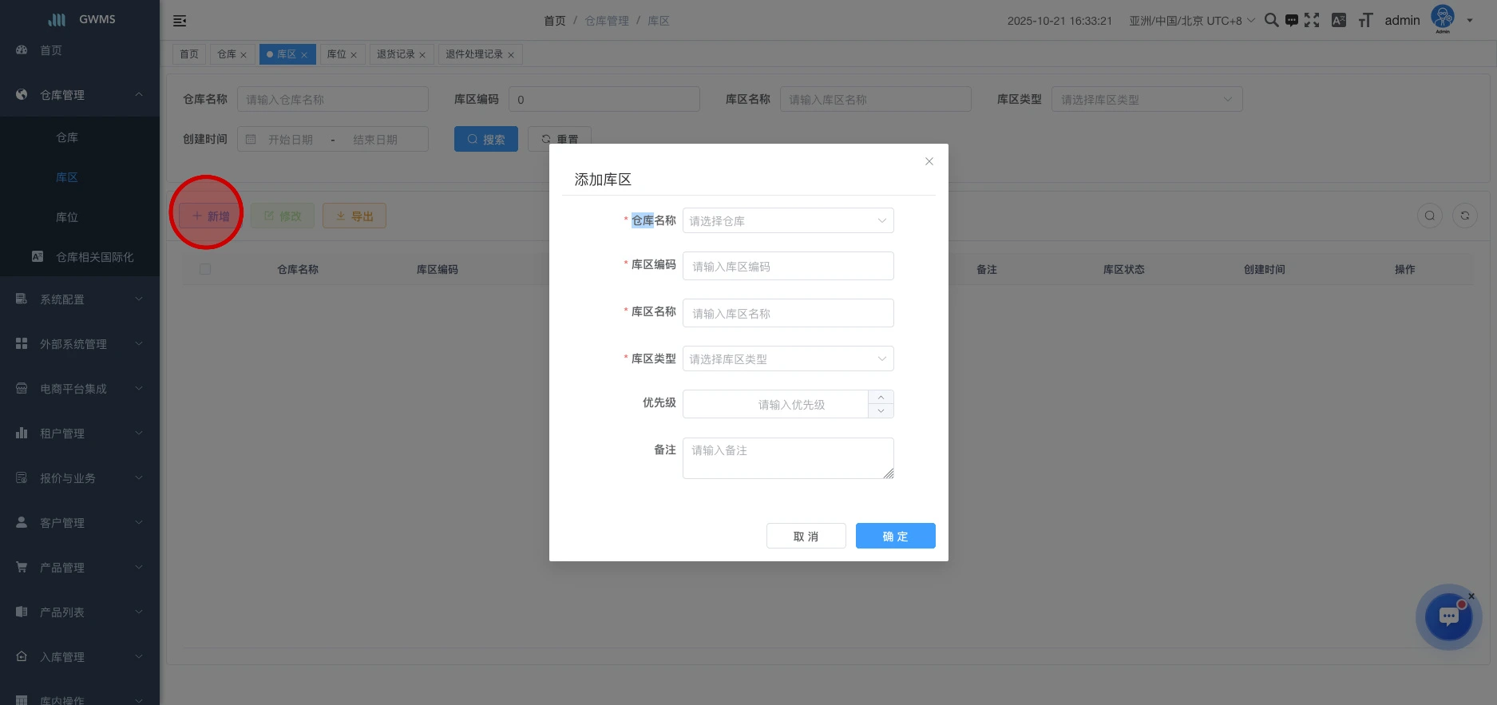Open the floating chat assistant bubble
Image resolution: width=1497 pixels, height=705 pixels.
coord(1448,617)
